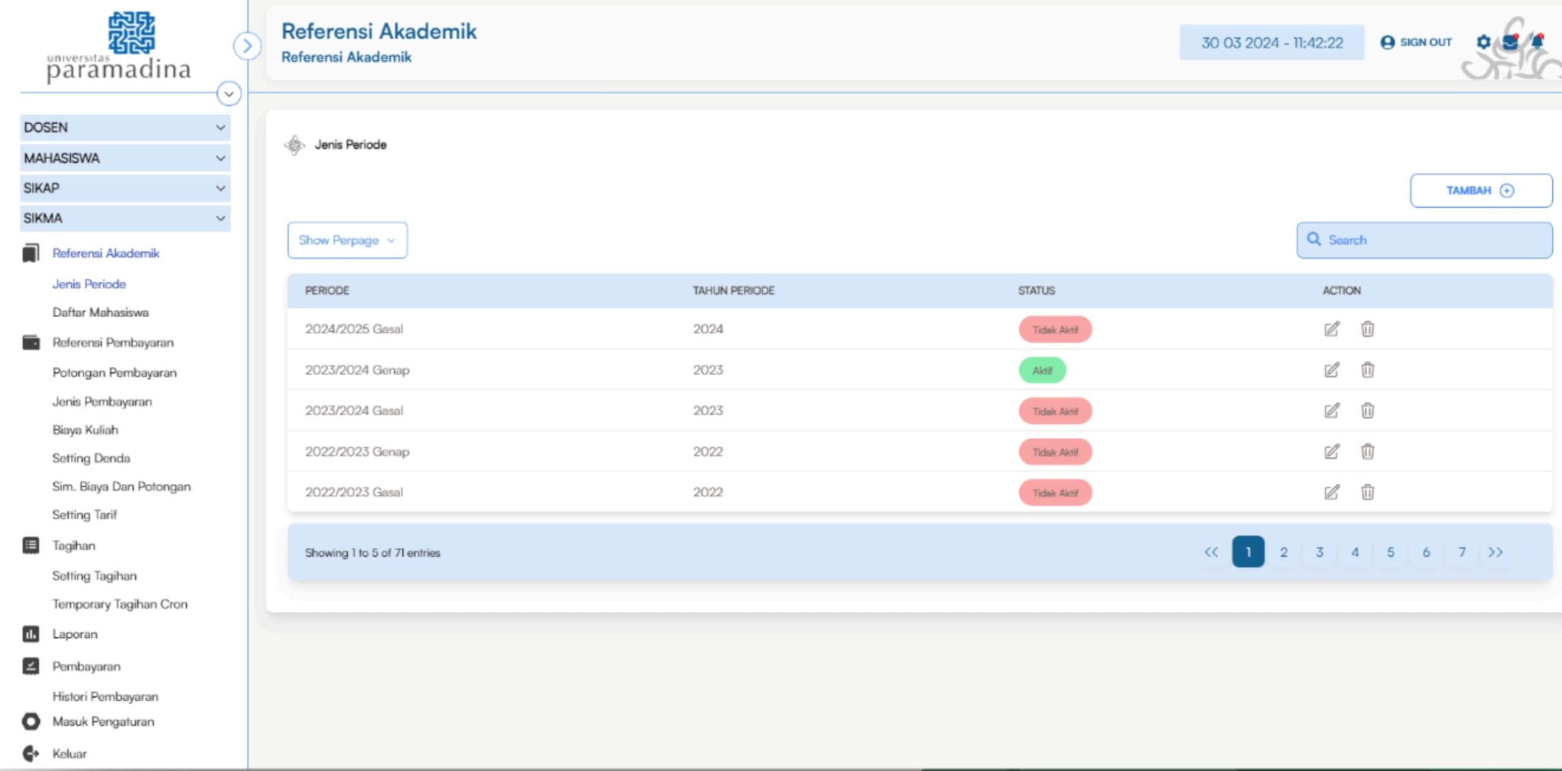Delete the 2022/2023 Genap period row
Image resolution: width=1562 pixels, height=771 pixels.
pyautogui.click(x=1367, y=452)
